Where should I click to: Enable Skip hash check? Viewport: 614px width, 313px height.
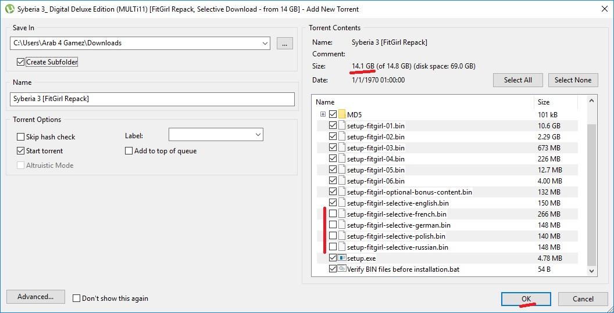21,137
